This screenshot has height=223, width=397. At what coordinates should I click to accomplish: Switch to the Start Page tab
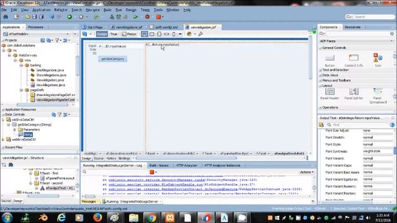pos(92,27)
